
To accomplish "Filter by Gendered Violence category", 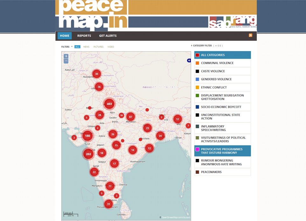I will click(x=222, y=79).
